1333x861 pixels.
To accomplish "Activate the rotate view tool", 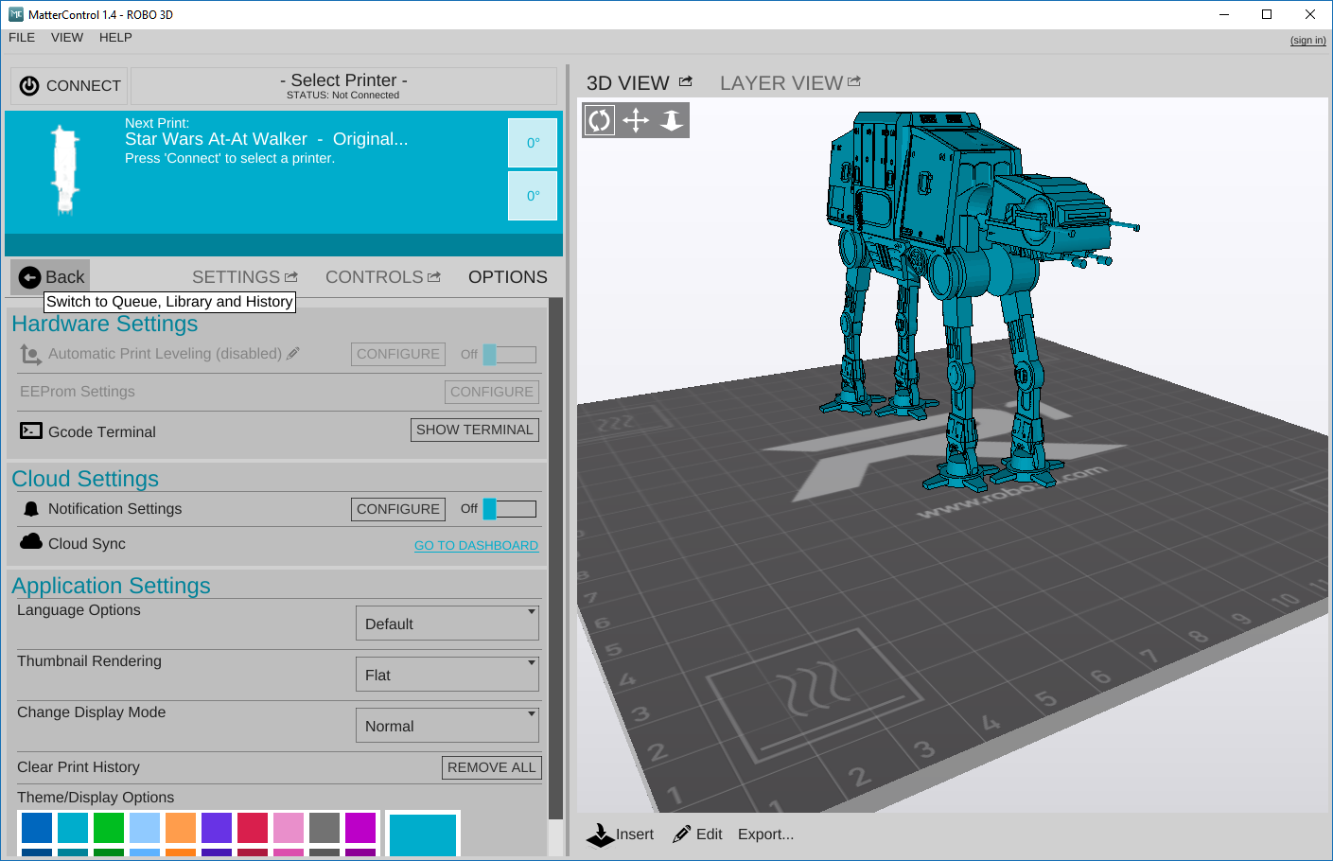I will click(x=598, y=120).
